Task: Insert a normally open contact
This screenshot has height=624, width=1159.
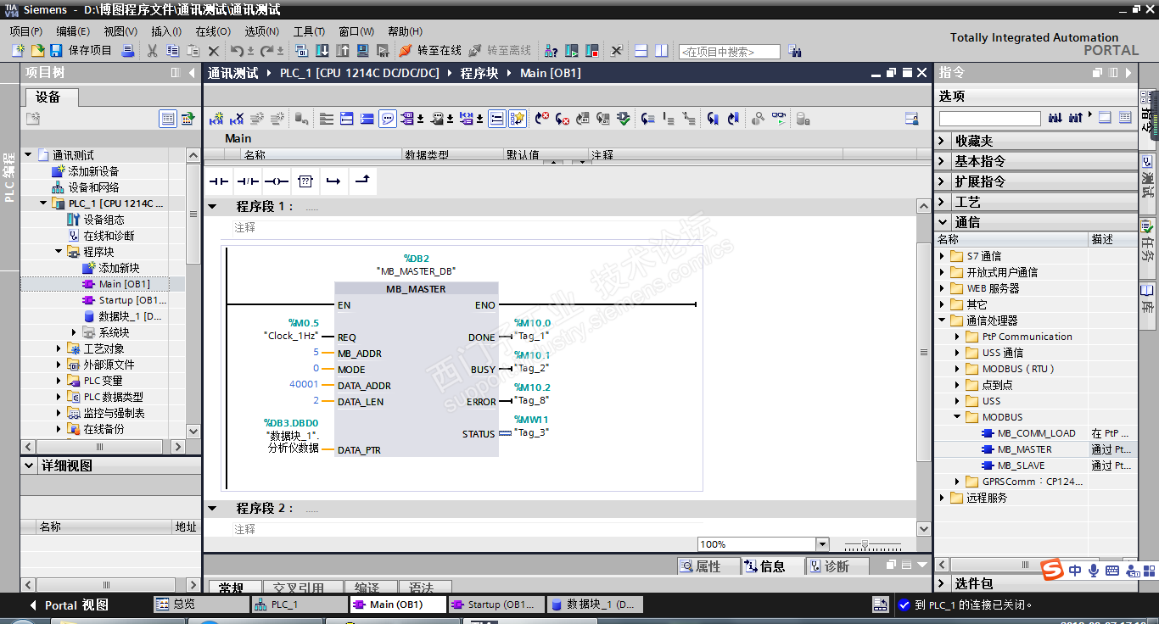Action: tap(220, 181)
